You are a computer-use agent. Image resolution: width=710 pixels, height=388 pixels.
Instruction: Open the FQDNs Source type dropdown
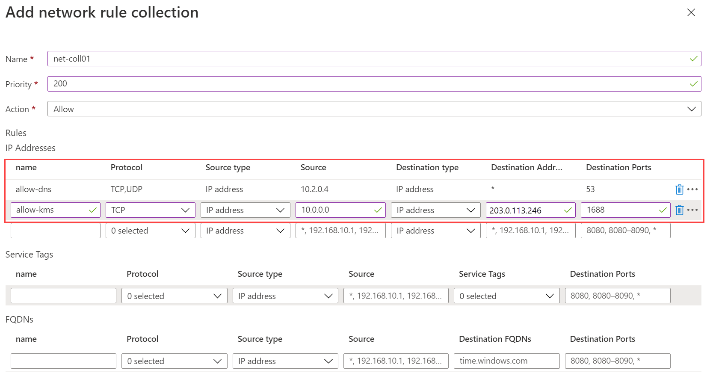pos(285,361)
